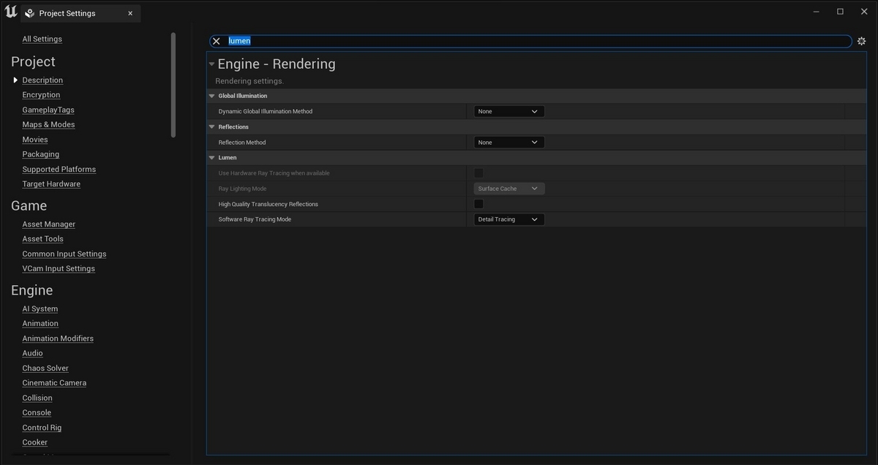
Task: Open Control Rig settings
Action: tap(42, 427)
